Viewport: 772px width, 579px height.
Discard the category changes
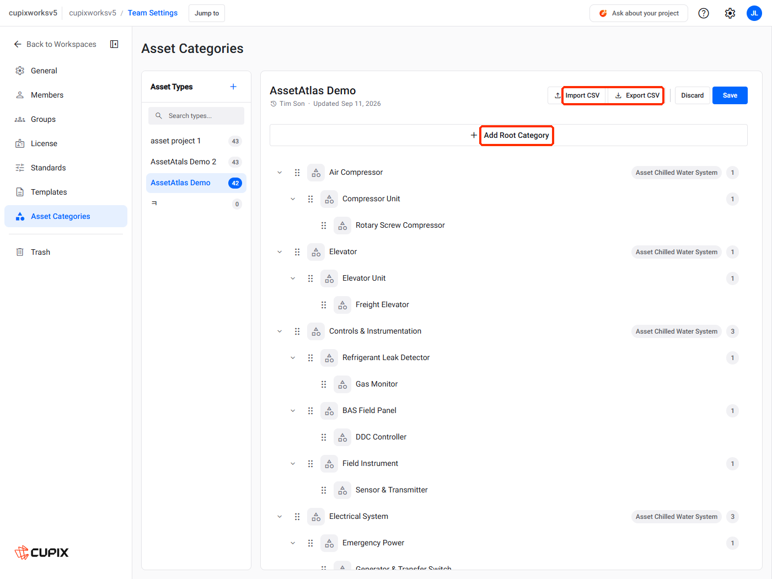pyautogui.click(x=693, y=95)
